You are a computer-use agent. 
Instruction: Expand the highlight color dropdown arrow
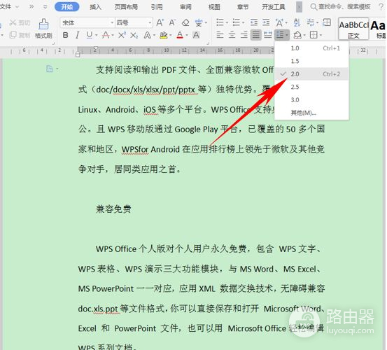coord(171,36)
